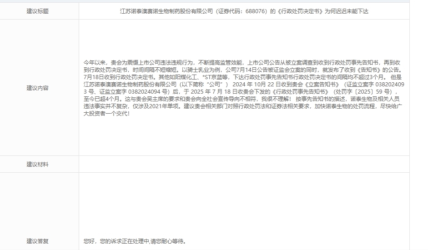
Task: Click the 建议材料 row label
Action: [37, 164]
